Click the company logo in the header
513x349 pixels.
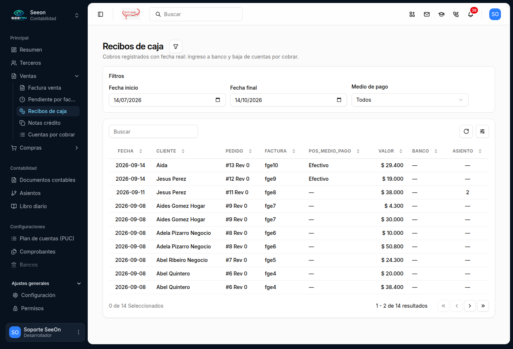coord(131,14)
